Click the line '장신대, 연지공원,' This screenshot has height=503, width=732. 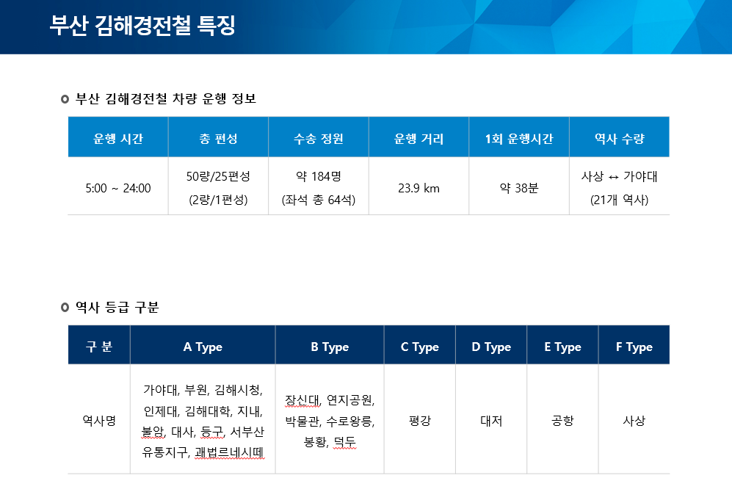[x=330, y=400]
